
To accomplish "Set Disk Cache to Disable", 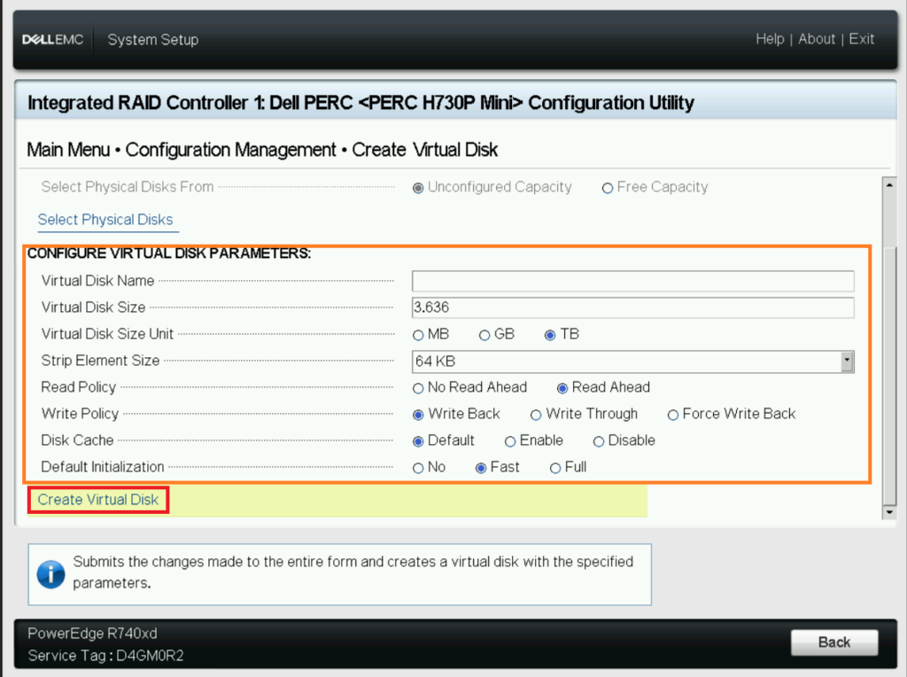I will 599,441.
